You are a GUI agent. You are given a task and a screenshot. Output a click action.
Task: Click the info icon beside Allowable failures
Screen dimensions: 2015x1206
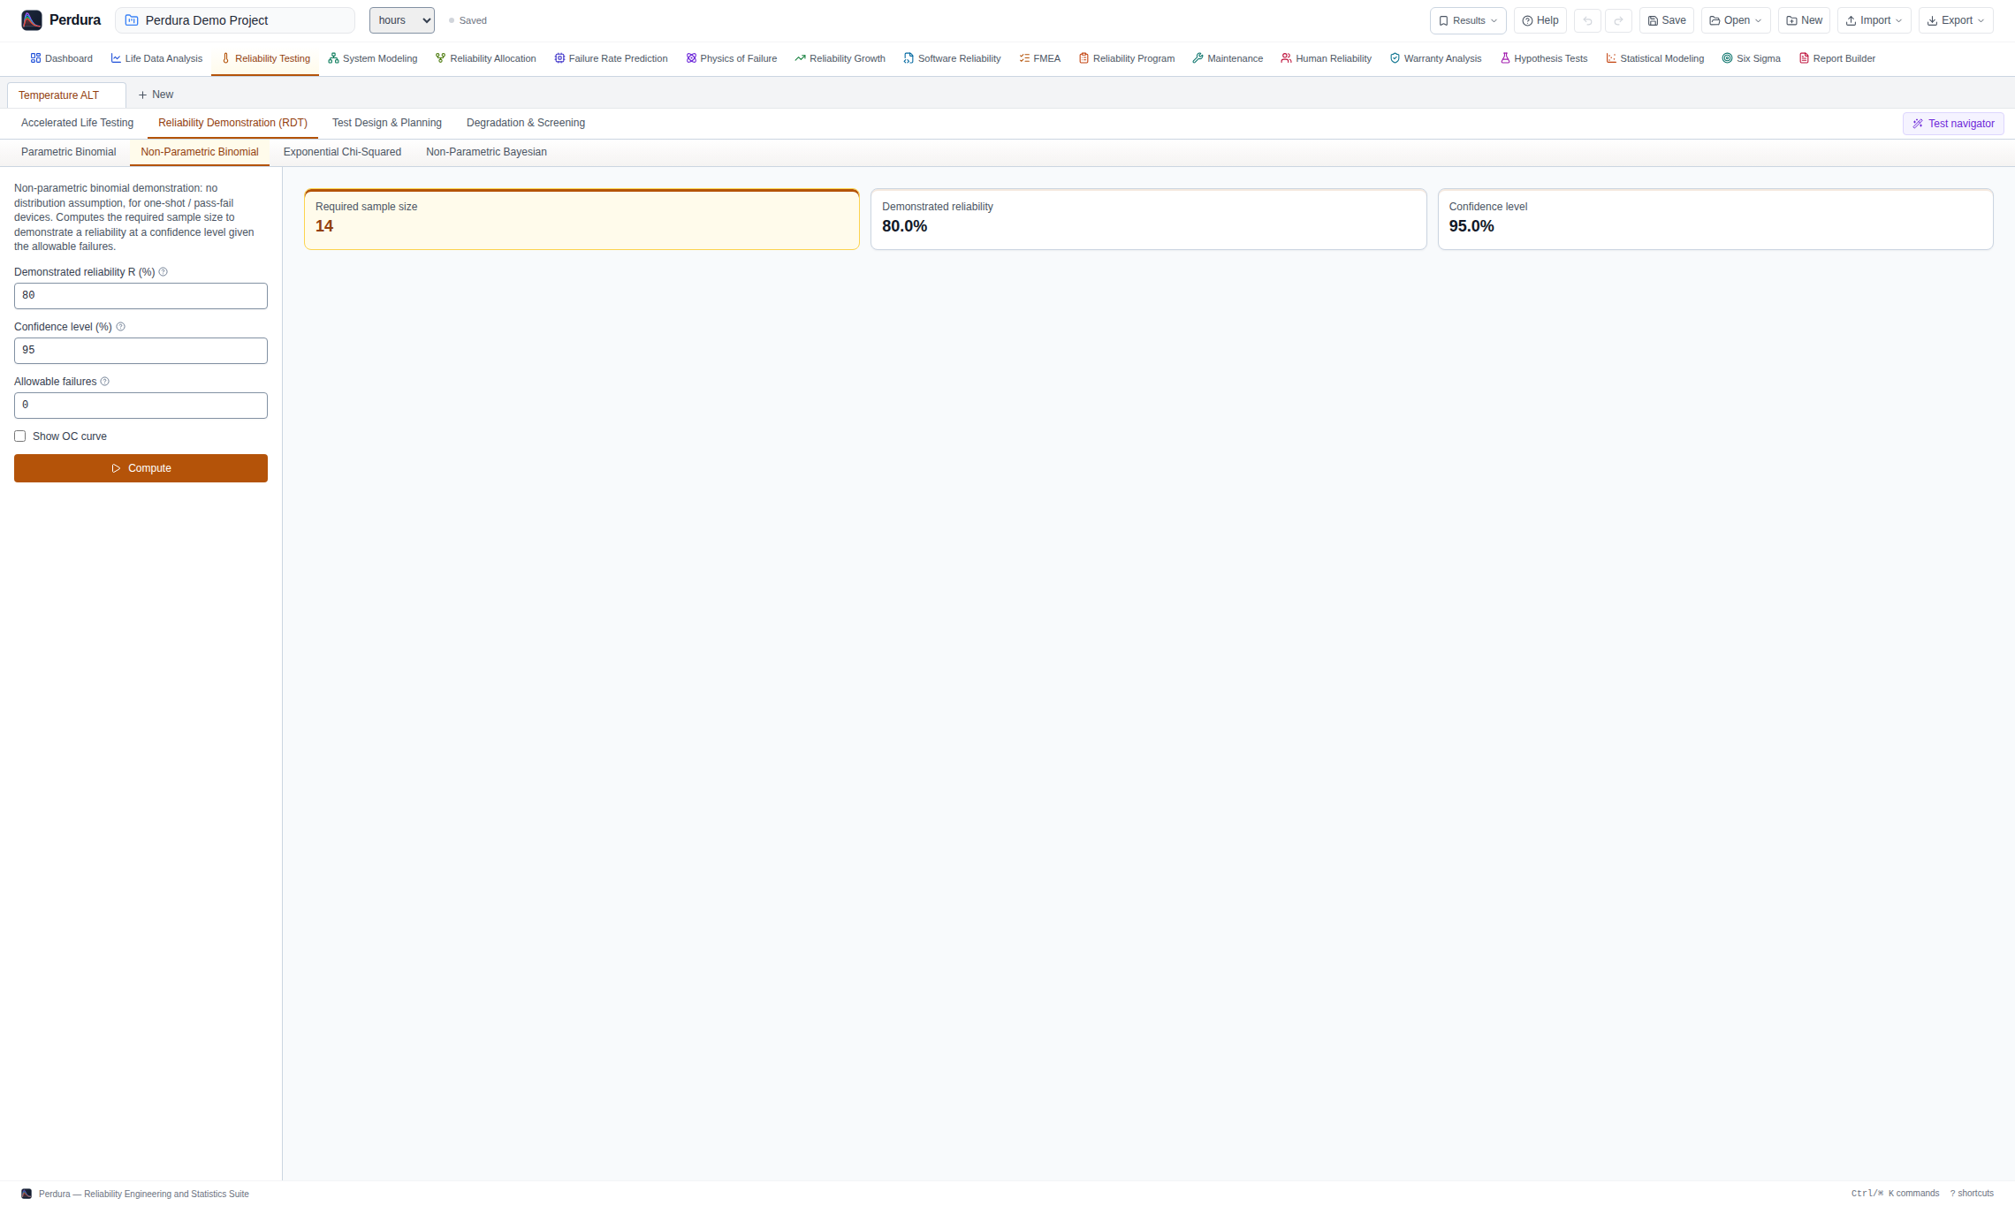[x=105, y=382]
